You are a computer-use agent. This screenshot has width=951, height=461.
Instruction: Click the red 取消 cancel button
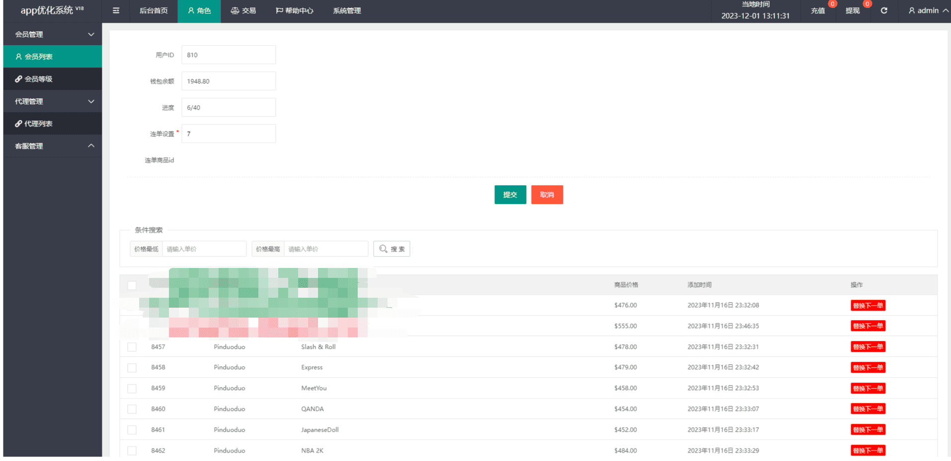547,195
